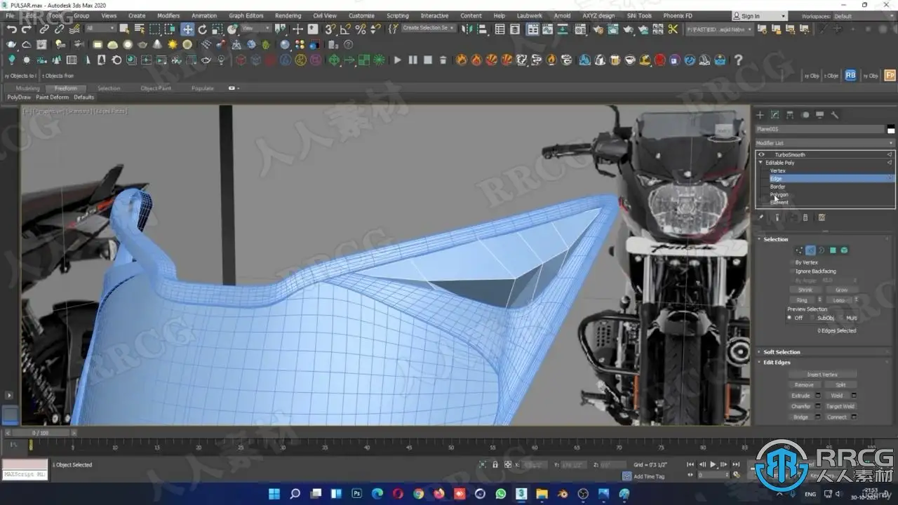This screenshot has width=898, height=505.
Task: Click the object color swatch beside Plane005
Action: [x=891, y=130]
